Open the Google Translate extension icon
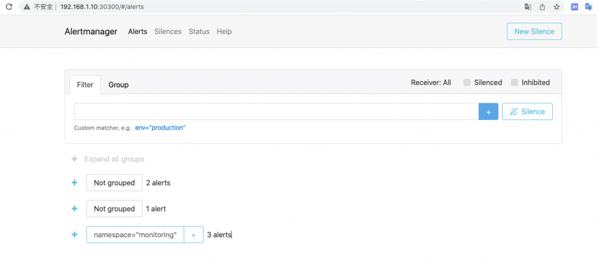The height and width of the screenshot is (274, 597). tap(589, 7)
